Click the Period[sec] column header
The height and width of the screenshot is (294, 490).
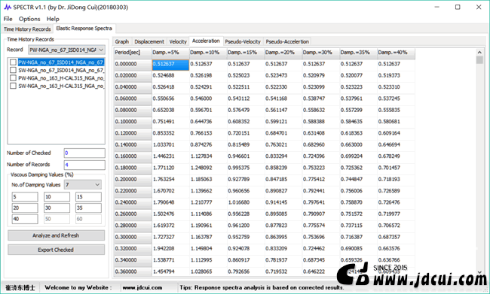(133, 53)
